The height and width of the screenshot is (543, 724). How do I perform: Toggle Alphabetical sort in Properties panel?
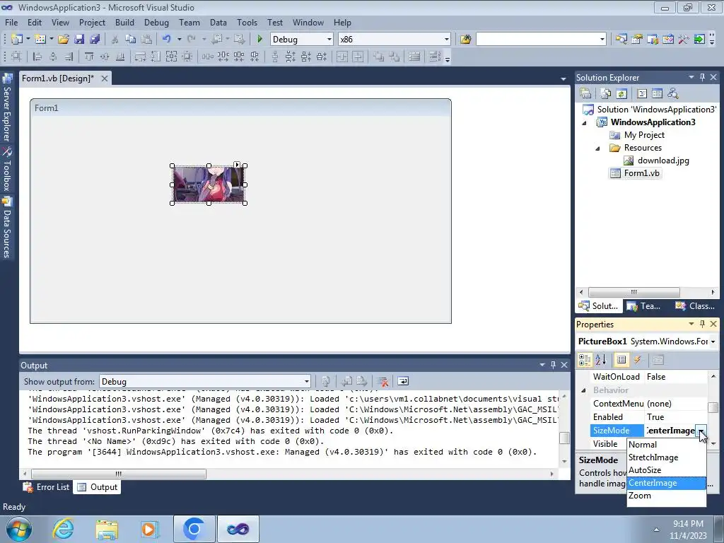tap(601, 360)
